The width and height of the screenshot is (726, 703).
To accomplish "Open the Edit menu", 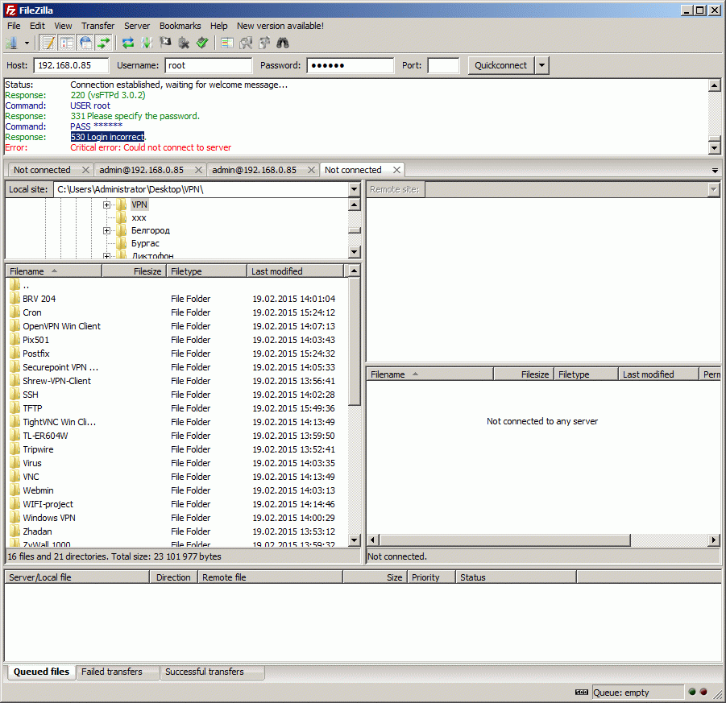I will pyautogui.click(x=37, y=26).
